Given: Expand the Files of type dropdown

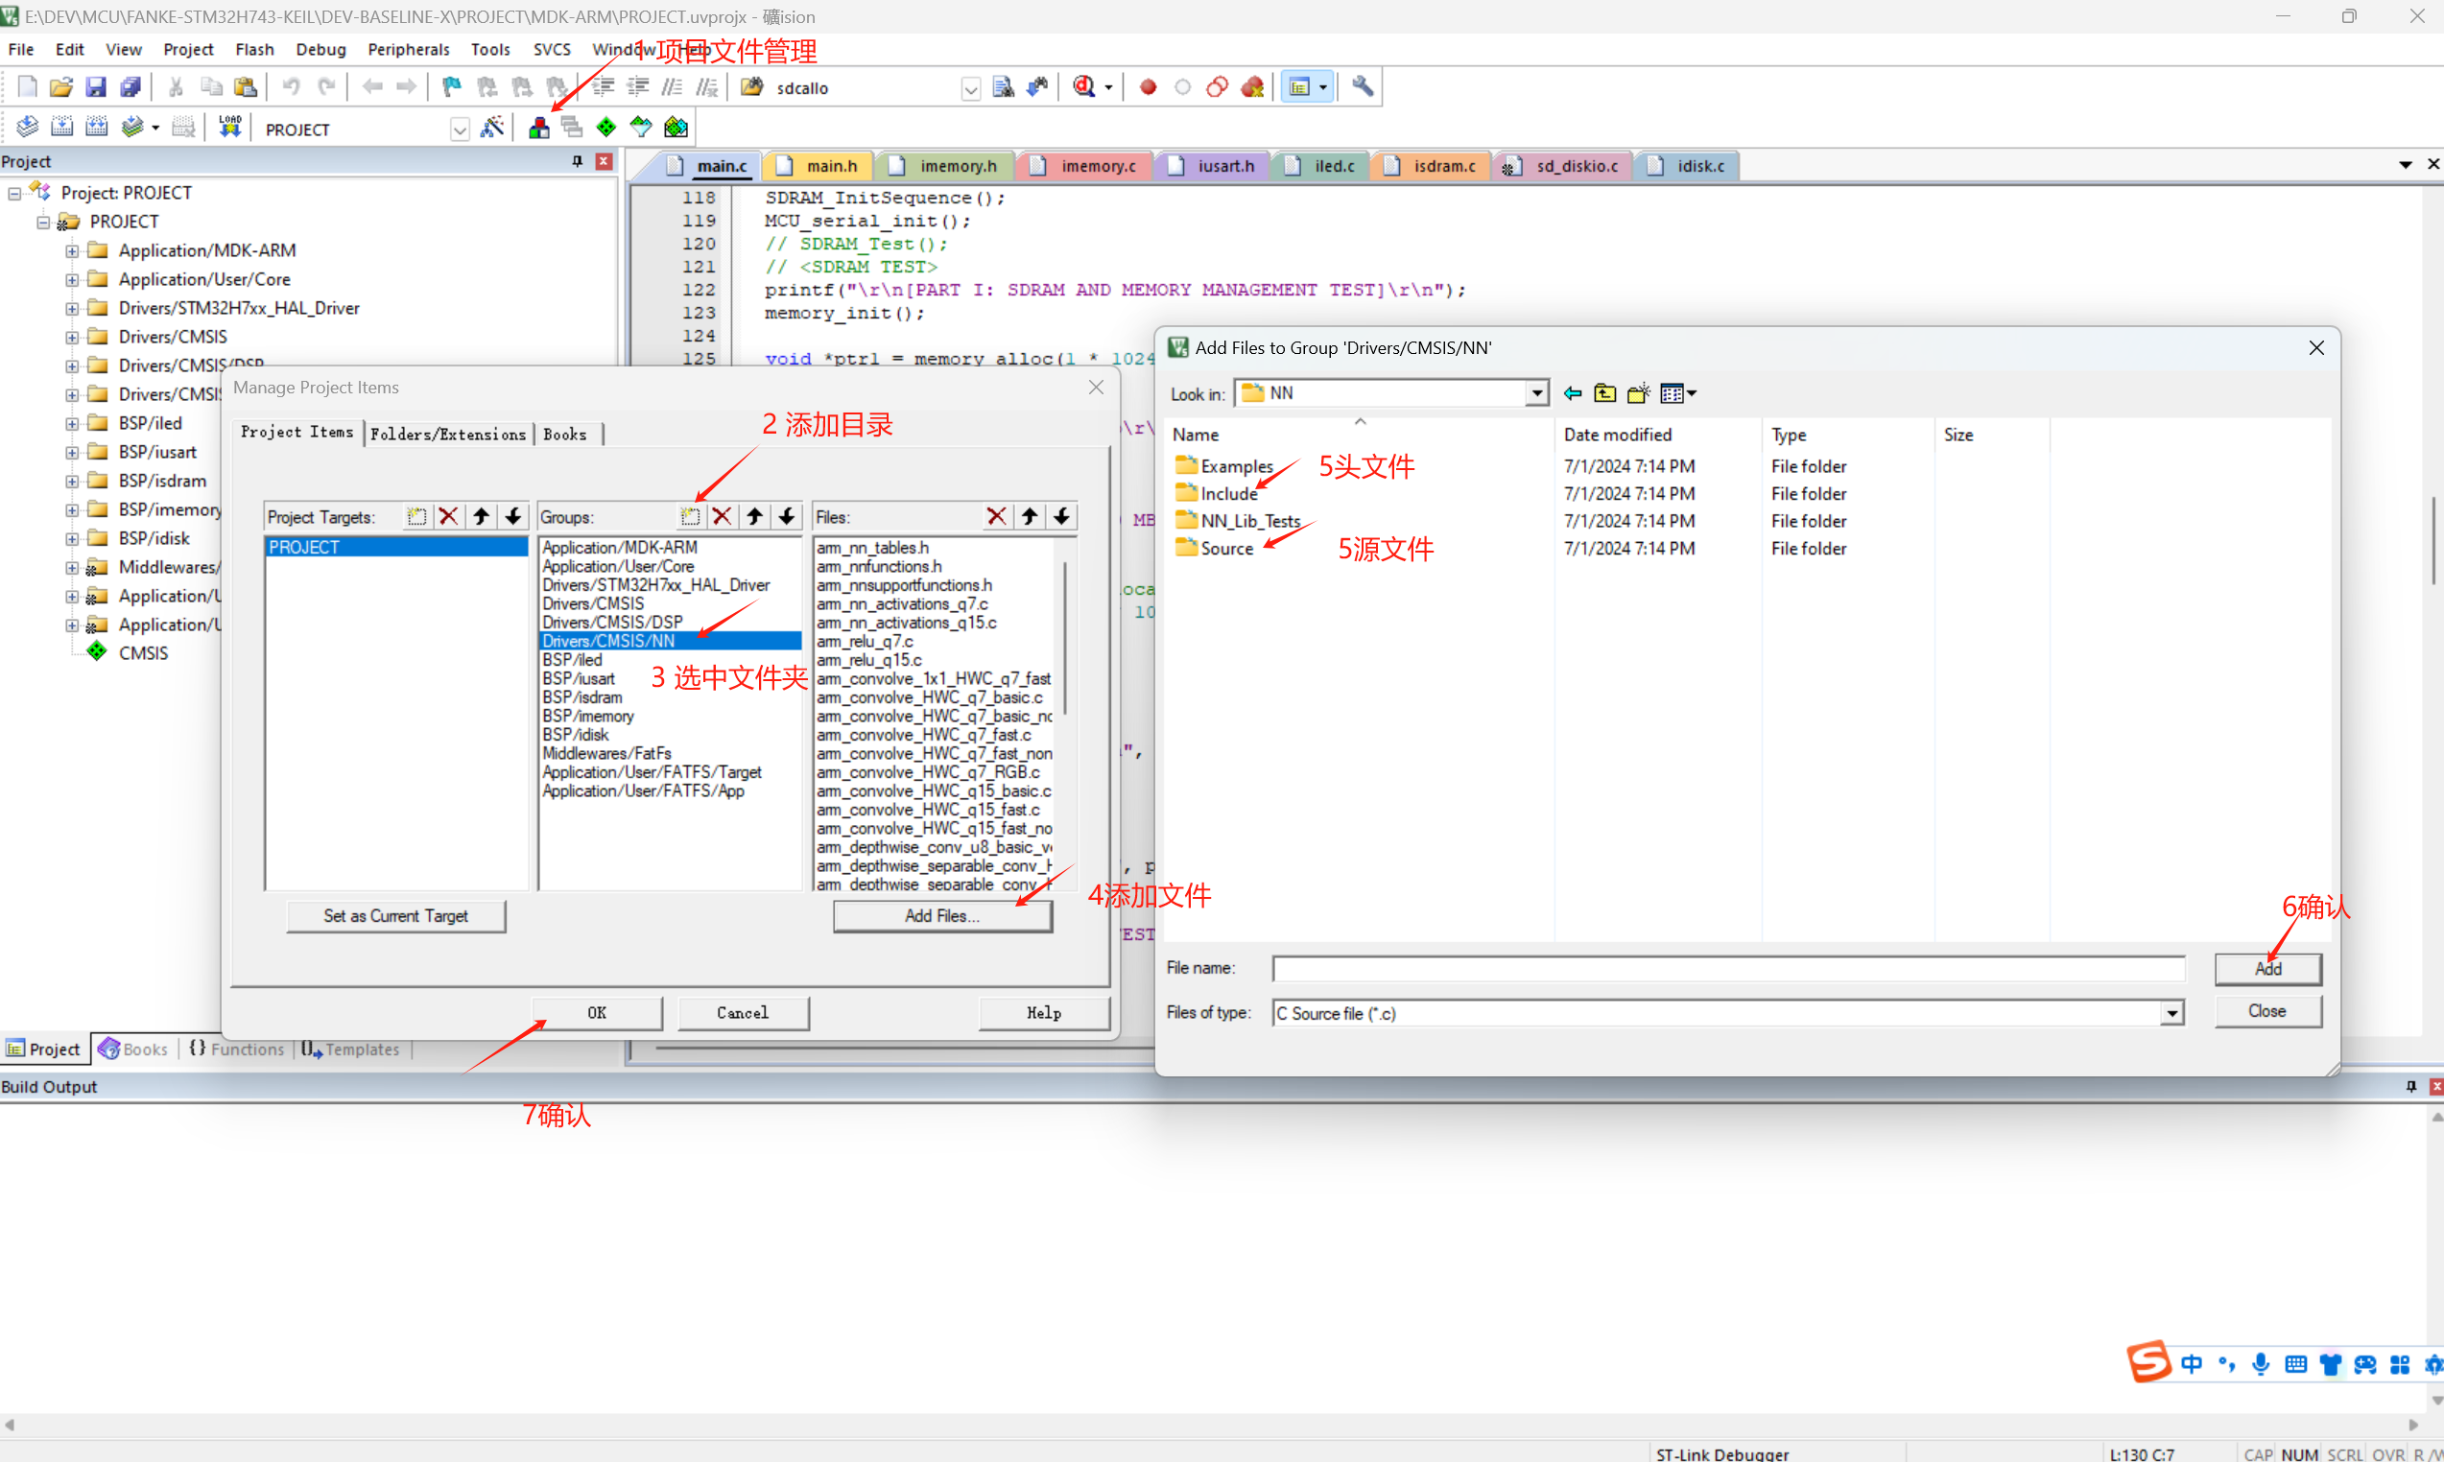Looking at the screenshot, I should click(2172, 1011).
